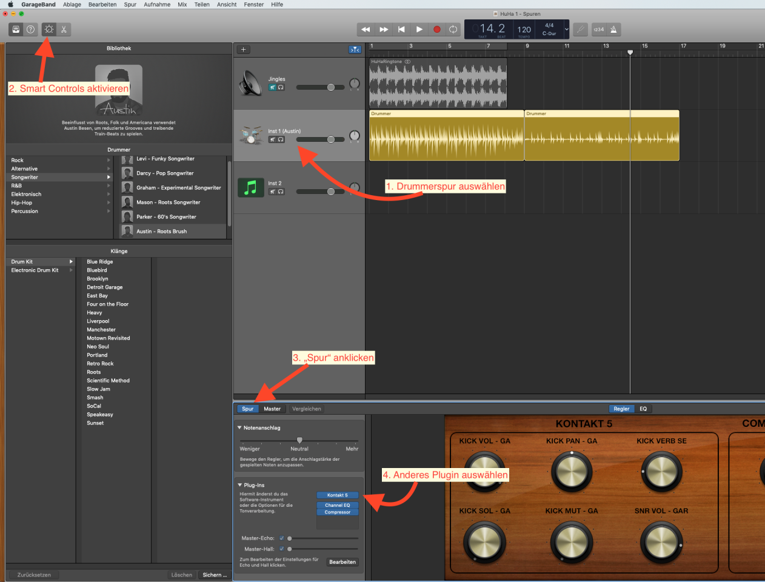Click the Master-Echo level slider
Viewport: 765px width, 582px height.
(324, 538)
